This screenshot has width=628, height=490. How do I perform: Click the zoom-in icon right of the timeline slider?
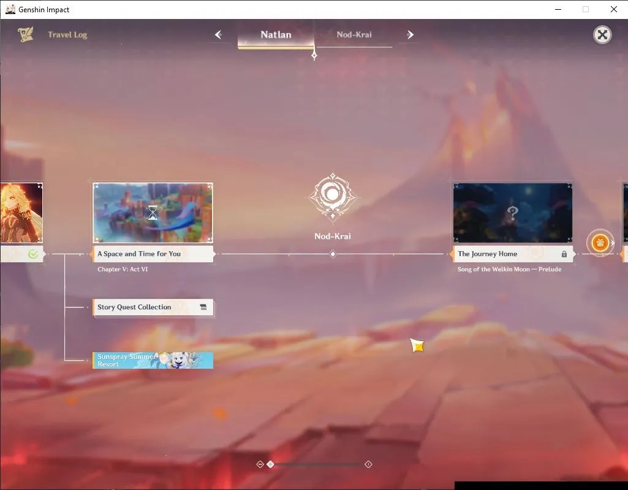368,464
